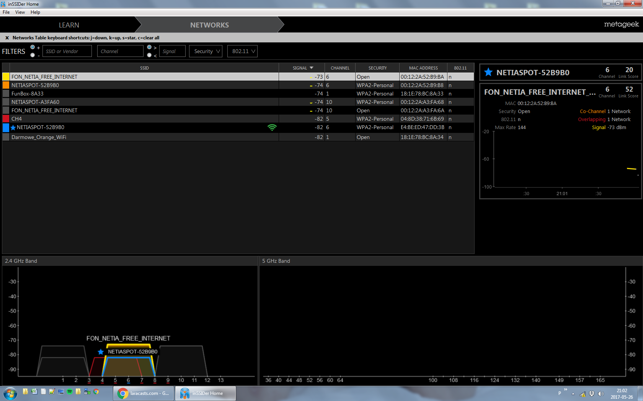Open Excel from the quick launch bar
The width and height of the screenshot is (643, 401).
click(34, 391)
